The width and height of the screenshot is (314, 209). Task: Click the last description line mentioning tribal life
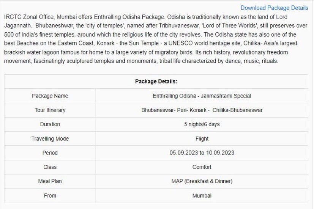click(x=140, y=61)
